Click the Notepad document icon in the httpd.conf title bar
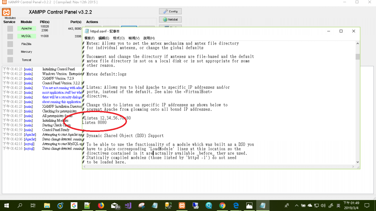The height and width of the screenshot is (211, 376). coord(87,31)
